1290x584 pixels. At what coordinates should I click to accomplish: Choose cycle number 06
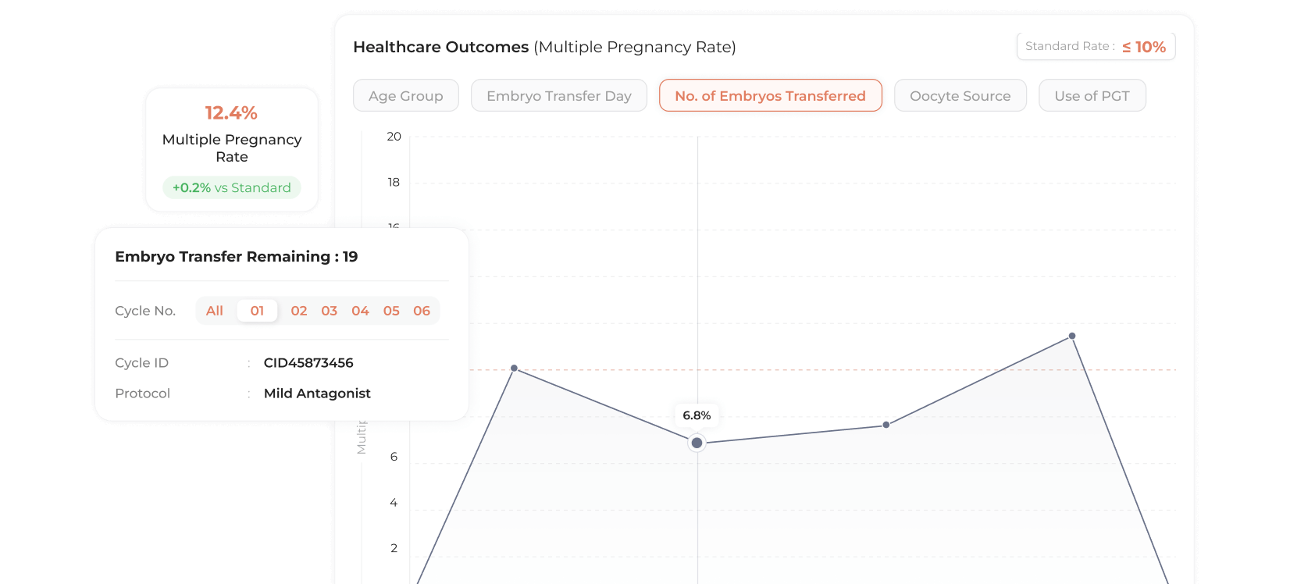(422, 311)
